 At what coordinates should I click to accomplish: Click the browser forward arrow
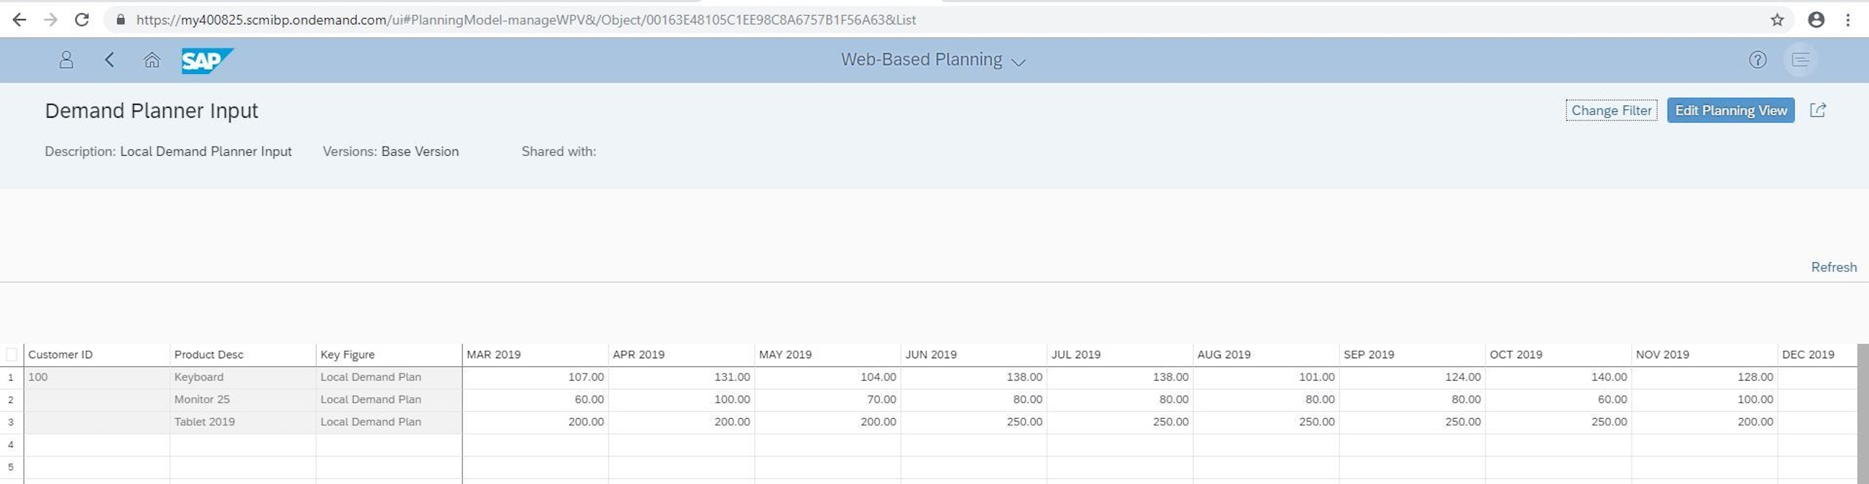[50, 19]
